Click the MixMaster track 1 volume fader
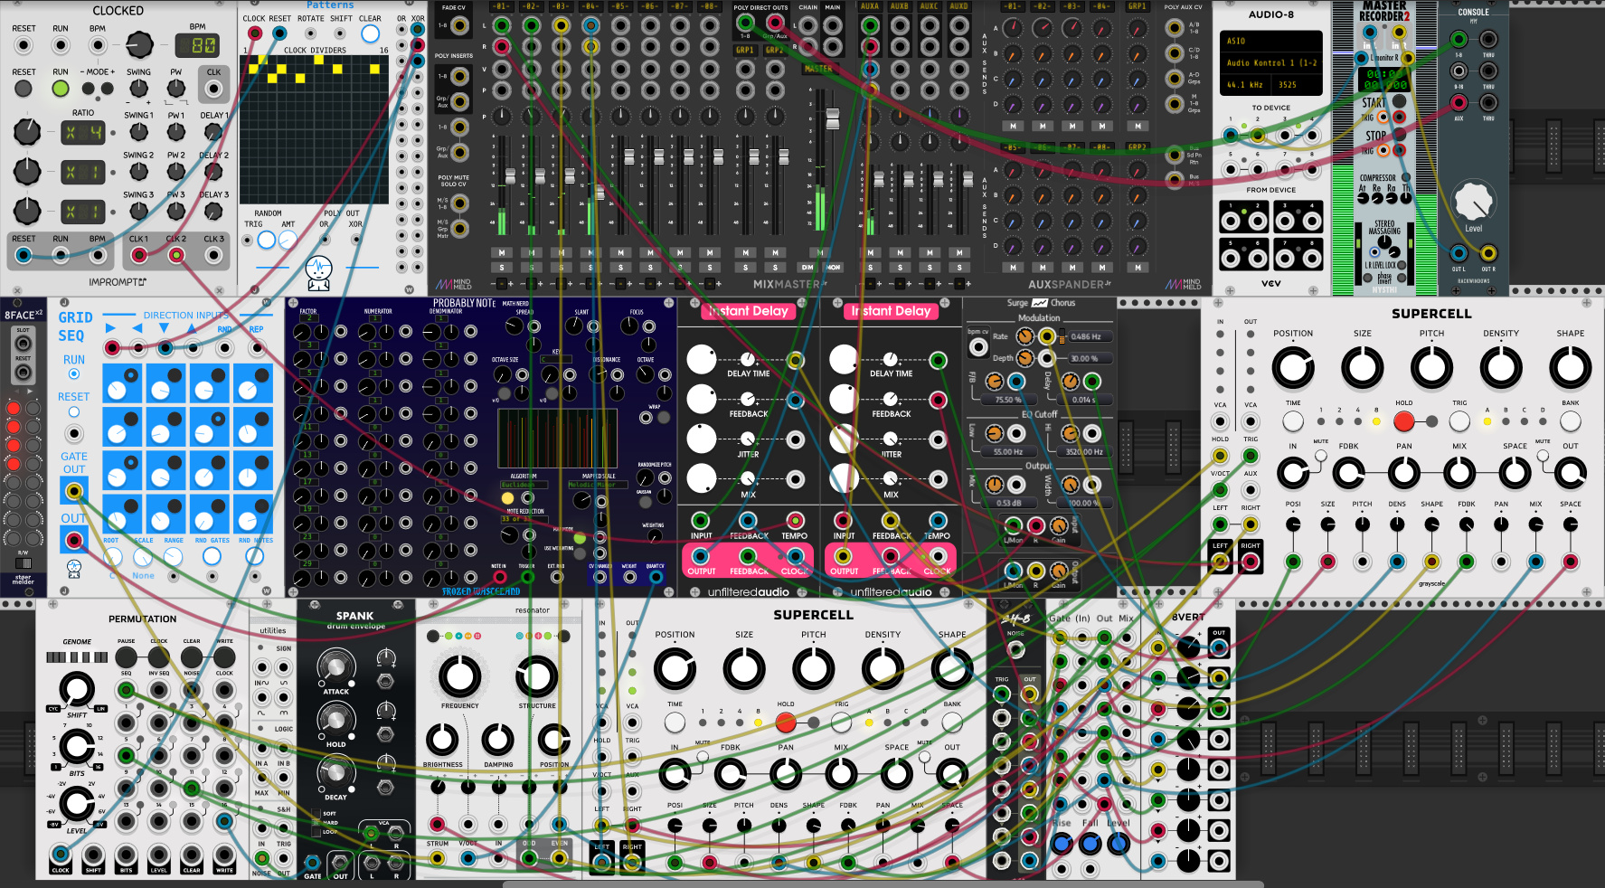The image size is (1605, 888). 510,175
